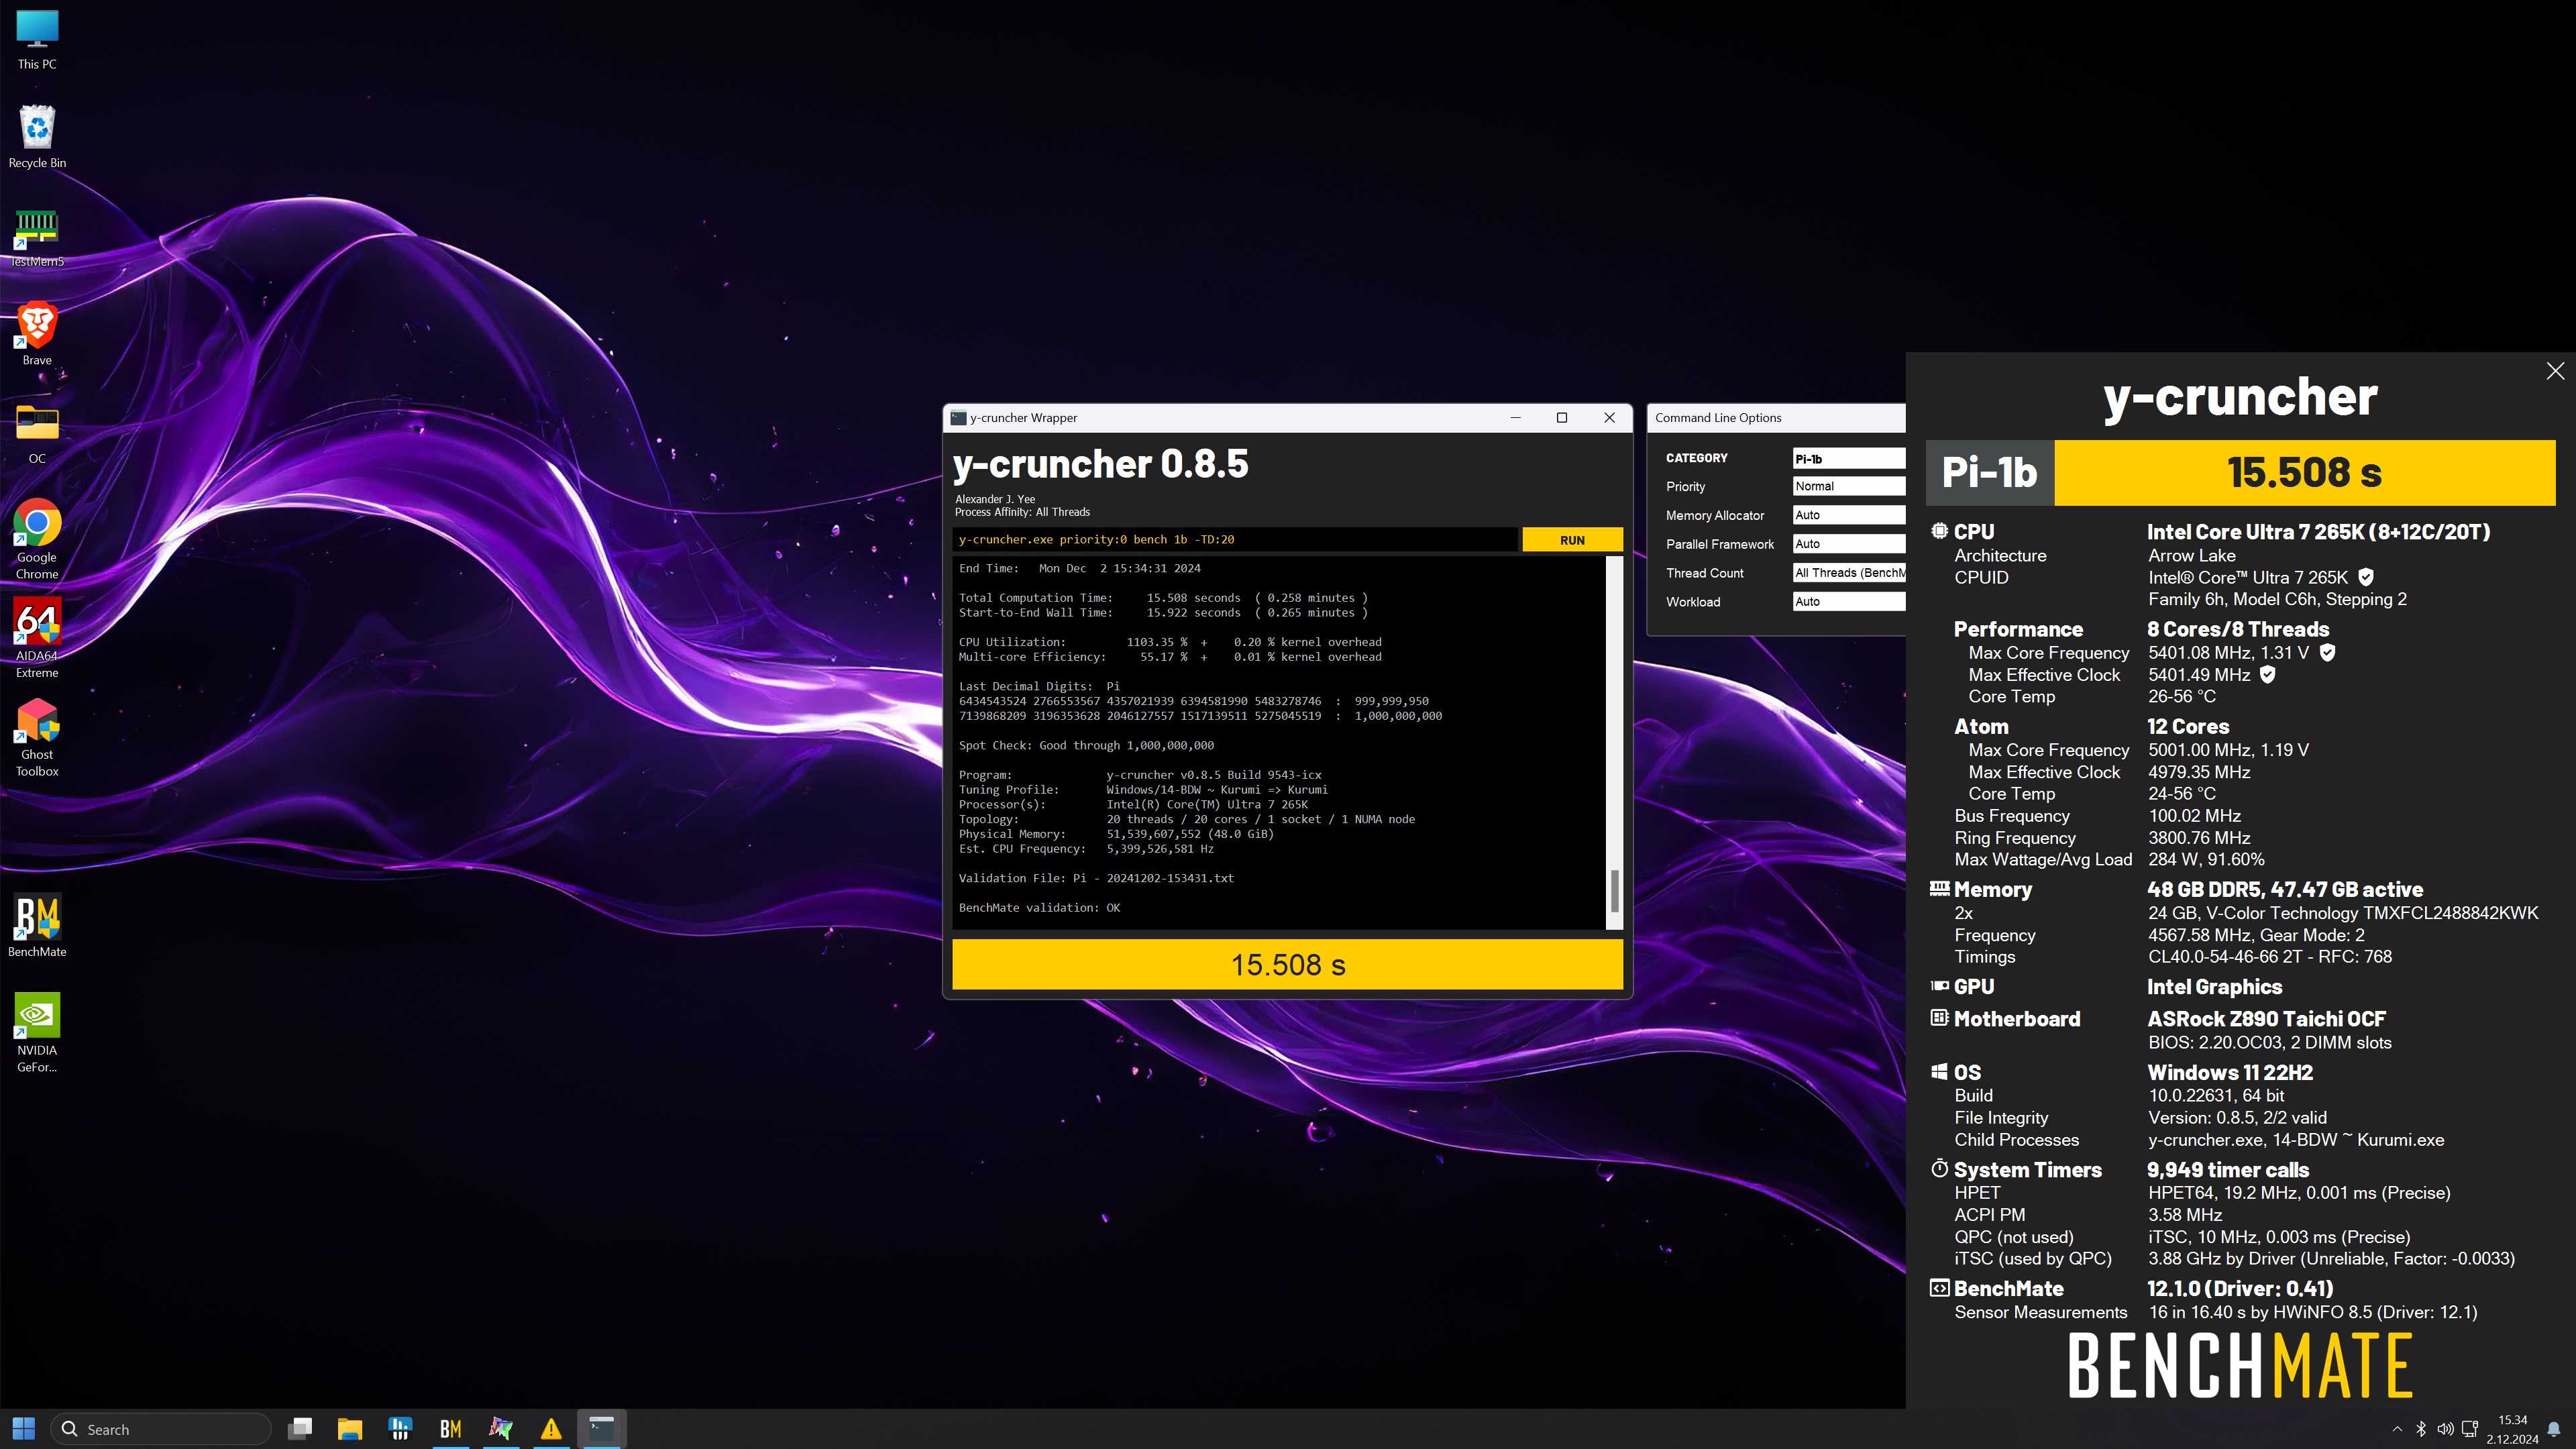Screen dimensions: 2576x1449
Task: Open the BenchMate desktop shortcut
Action: 37,926
